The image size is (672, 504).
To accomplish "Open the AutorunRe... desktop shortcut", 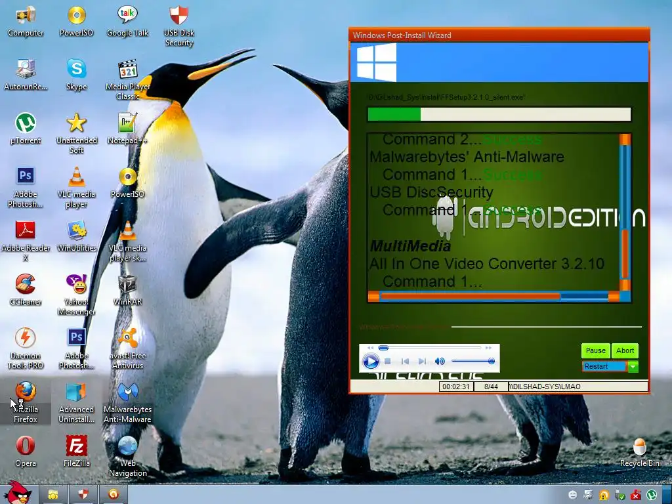I will coord(26,75).
